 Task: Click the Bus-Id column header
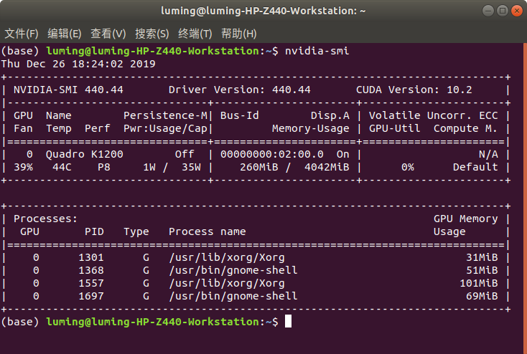pos(239,115)
